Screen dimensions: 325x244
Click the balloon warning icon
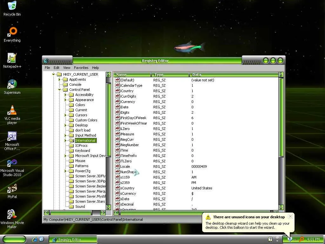[208, 217]
